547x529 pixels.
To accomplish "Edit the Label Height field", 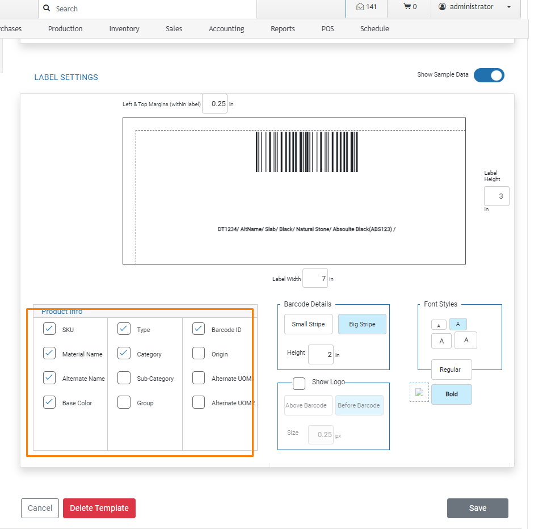I will pos(496,196).
